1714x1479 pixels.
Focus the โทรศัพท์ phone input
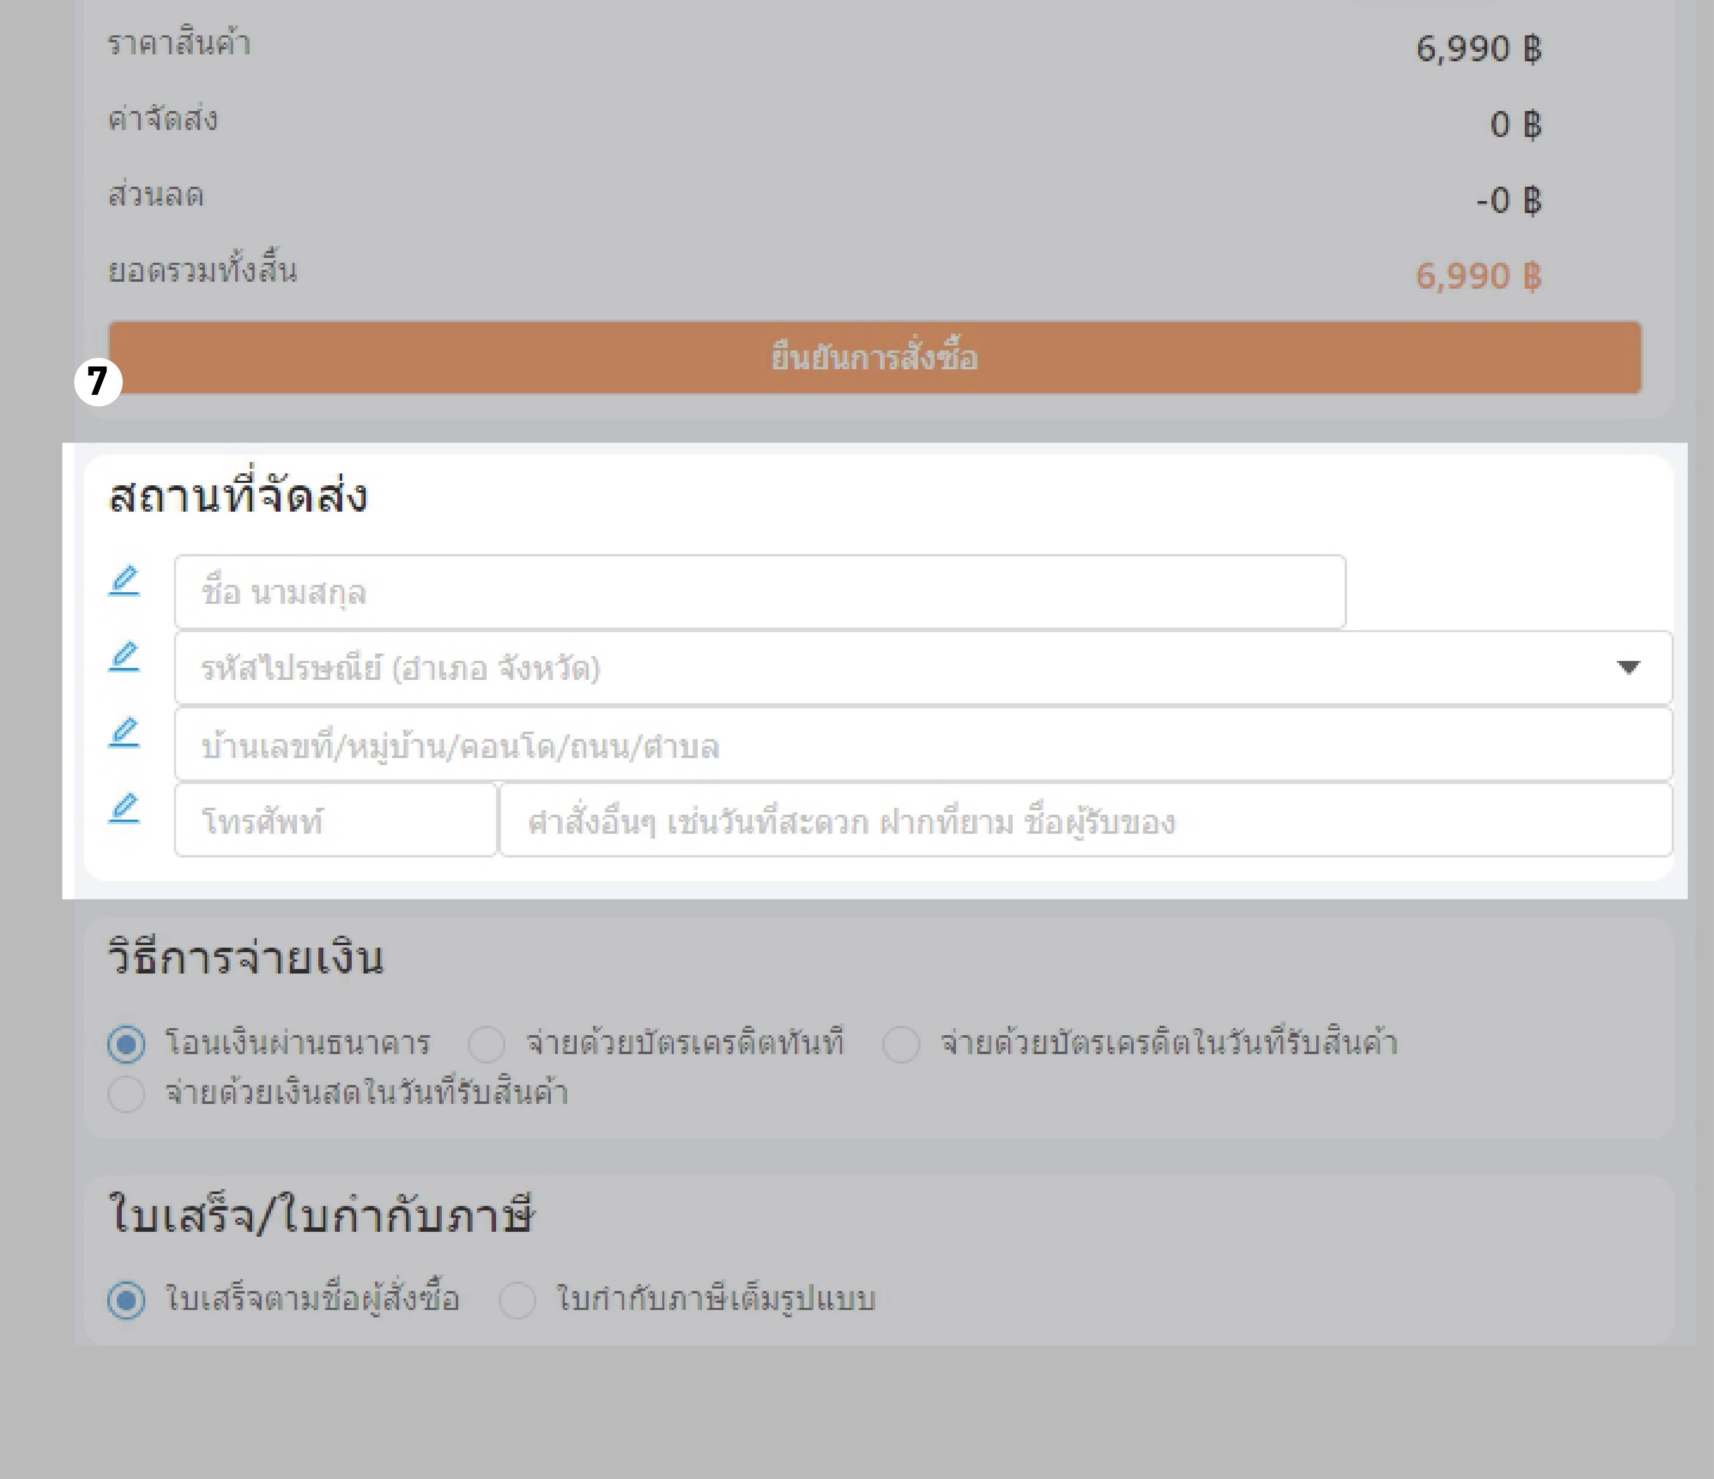pos(336,820)
